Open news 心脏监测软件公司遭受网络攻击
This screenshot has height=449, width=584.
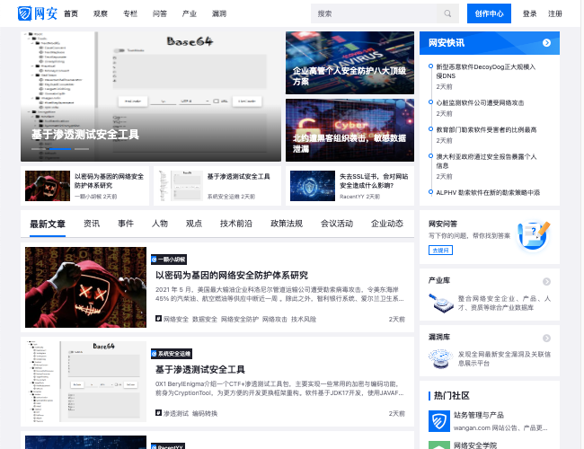click(x=480, y=102)
